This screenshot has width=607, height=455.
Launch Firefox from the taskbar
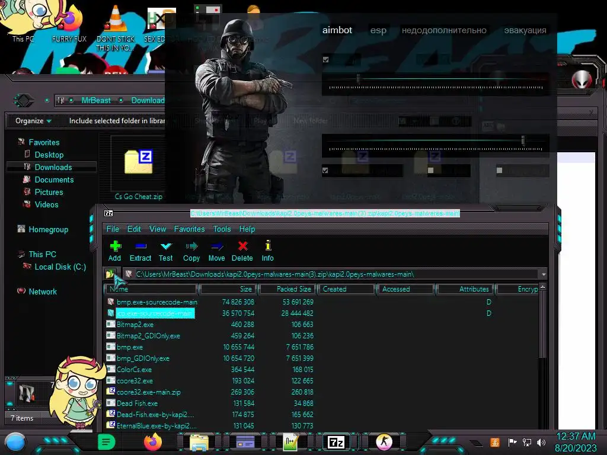(x=152, y=442)
